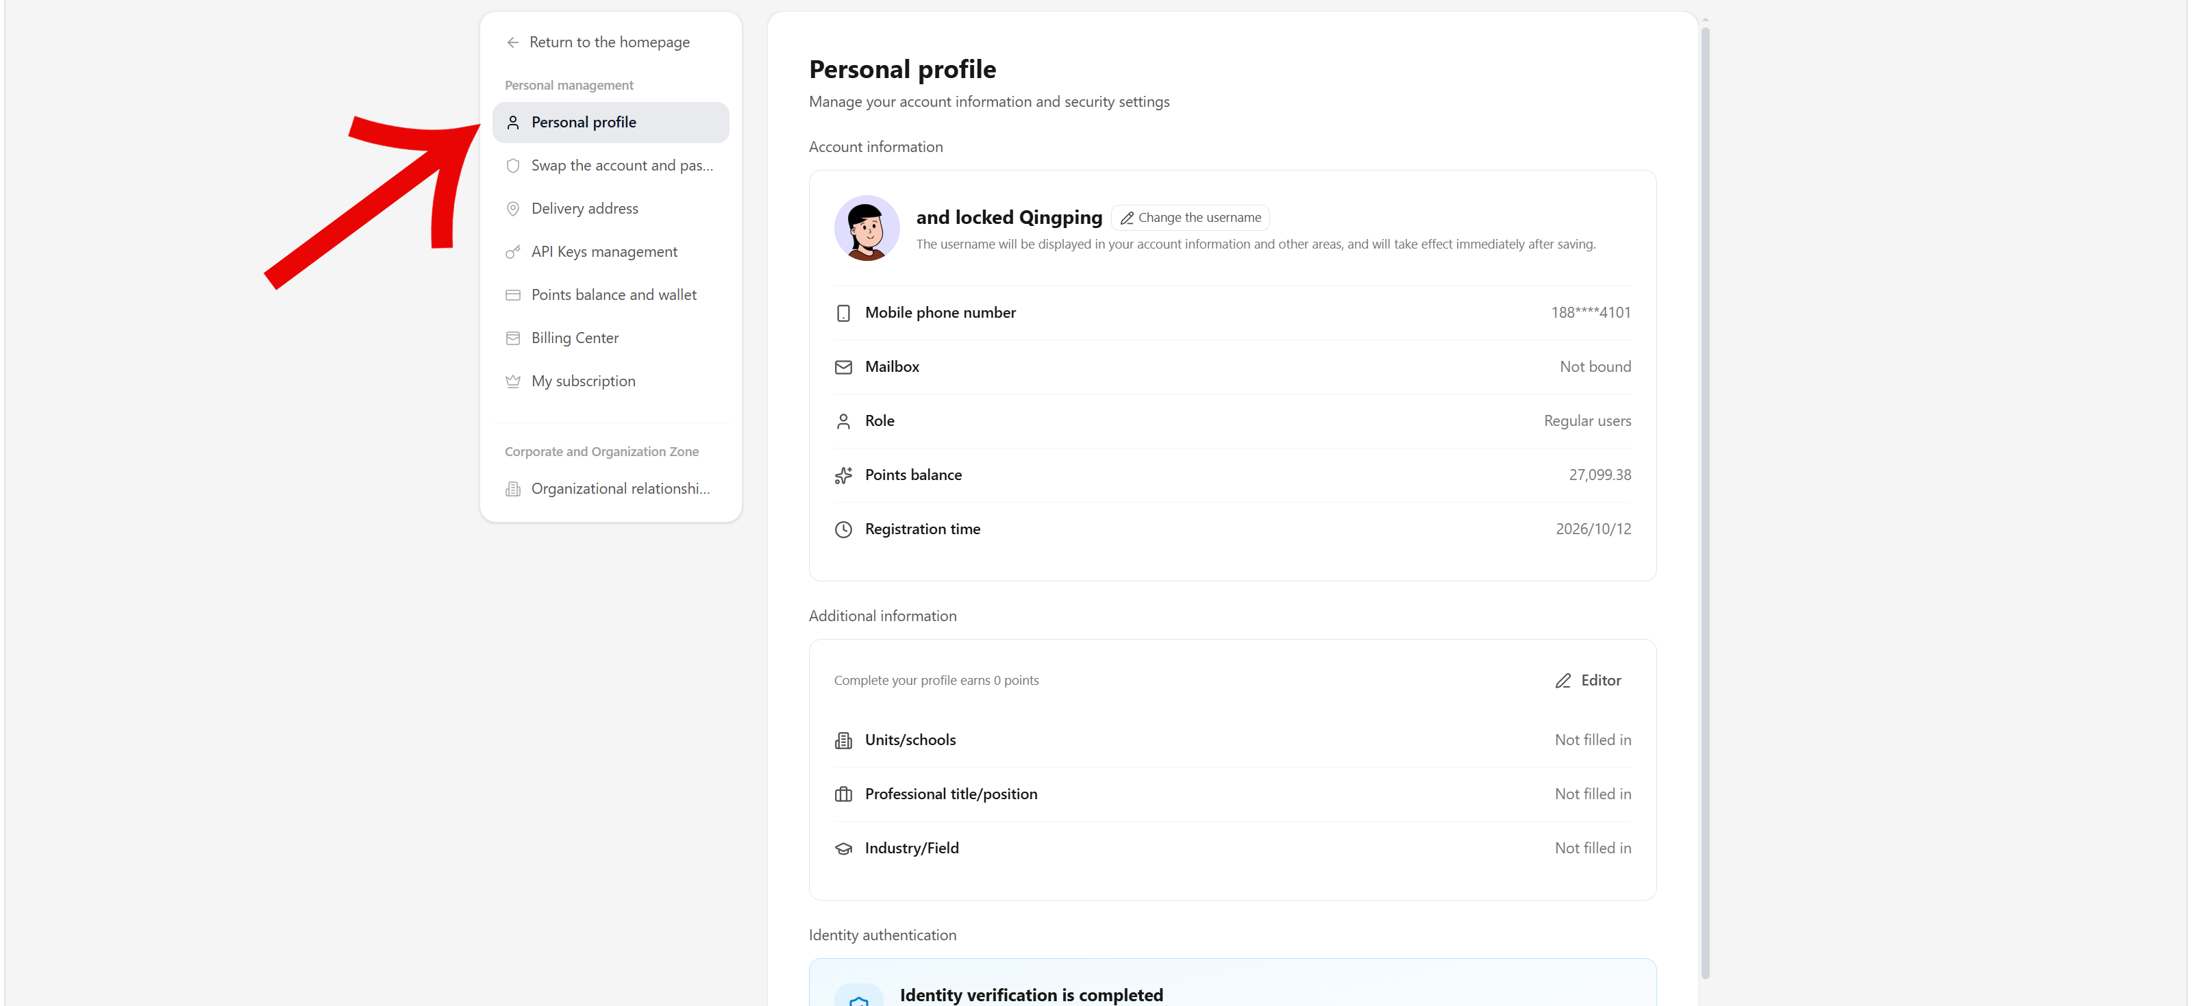Click the card icon for Points balance and wallet

pyautogui.click(x=513, y=295)
